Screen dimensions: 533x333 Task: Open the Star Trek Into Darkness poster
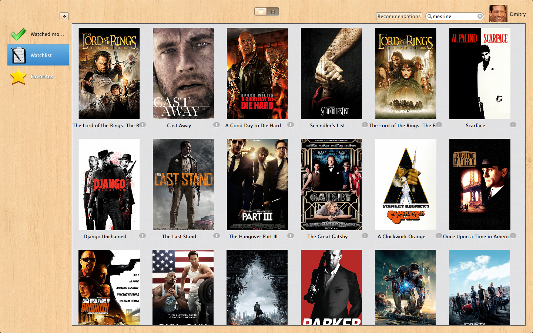click(x=257, y=287)
